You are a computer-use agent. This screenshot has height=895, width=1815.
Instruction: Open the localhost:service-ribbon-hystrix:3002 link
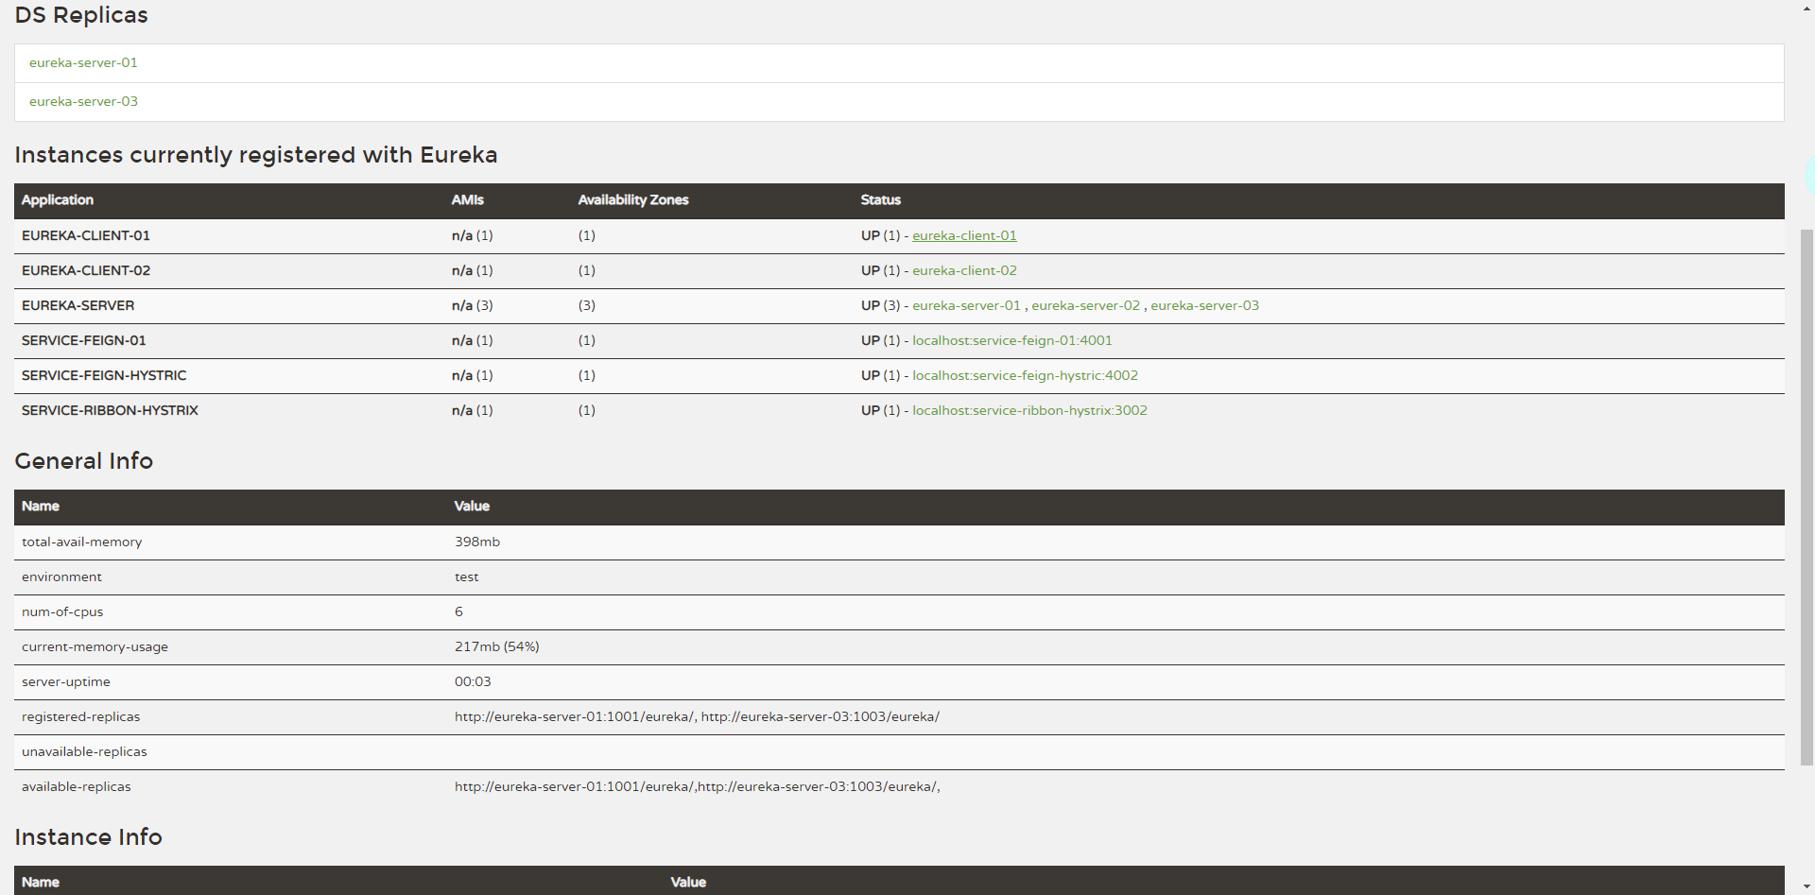coord(1029,410)
